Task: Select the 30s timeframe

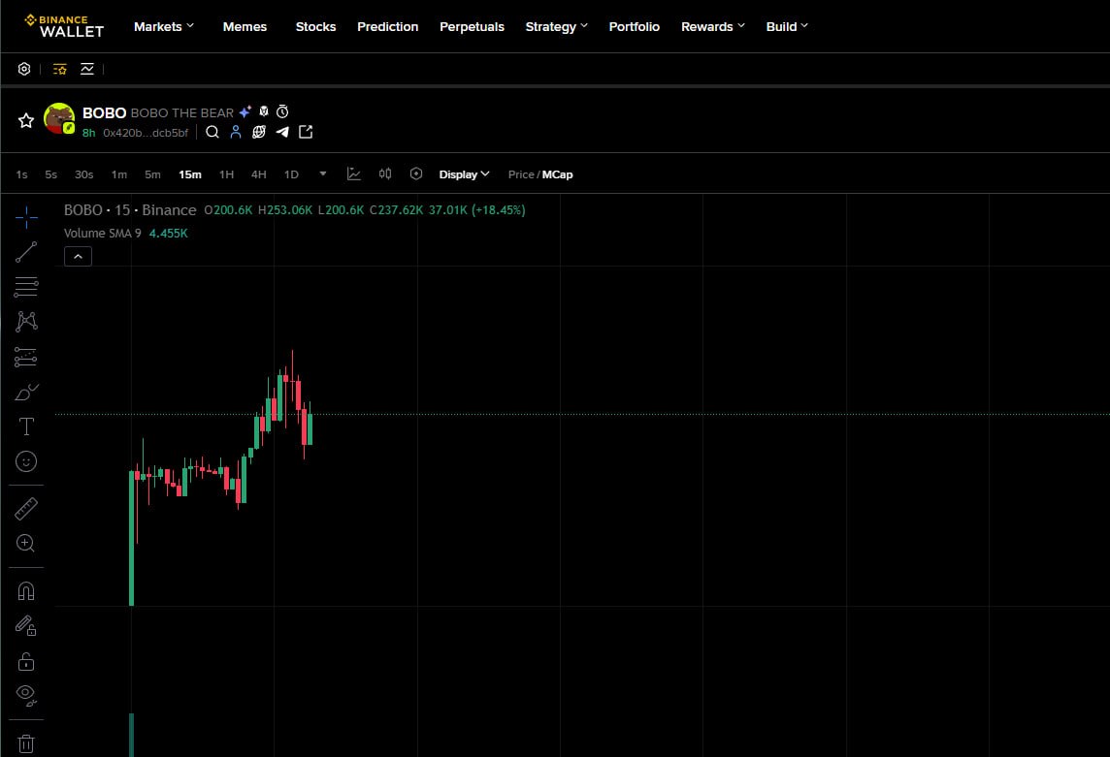Action: (84, 174)
